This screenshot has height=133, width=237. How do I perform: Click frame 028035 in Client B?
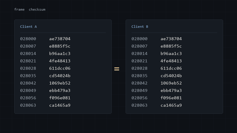[x=140, y=76]
